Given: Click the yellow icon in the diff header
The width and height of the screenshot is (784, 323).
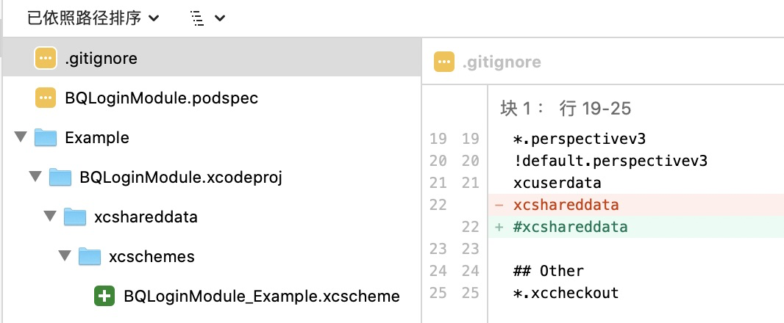Looking at the screenshot, I should [x=444, y=62].
